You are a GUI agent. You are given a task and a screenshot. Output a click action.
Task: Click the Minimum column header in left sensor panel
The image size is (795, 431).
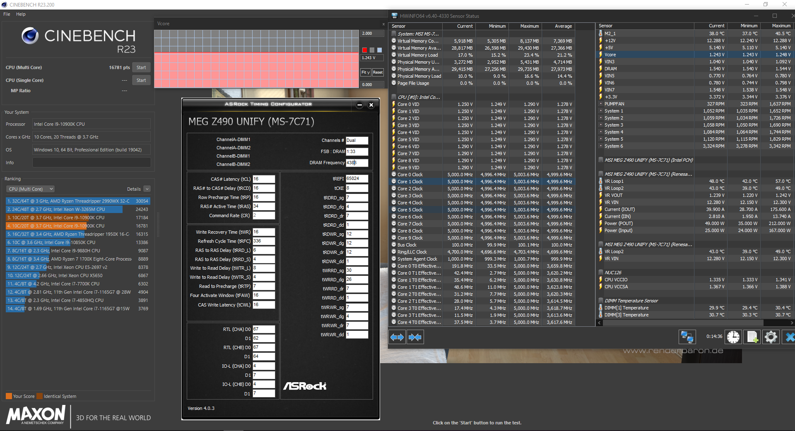(492, 26)
